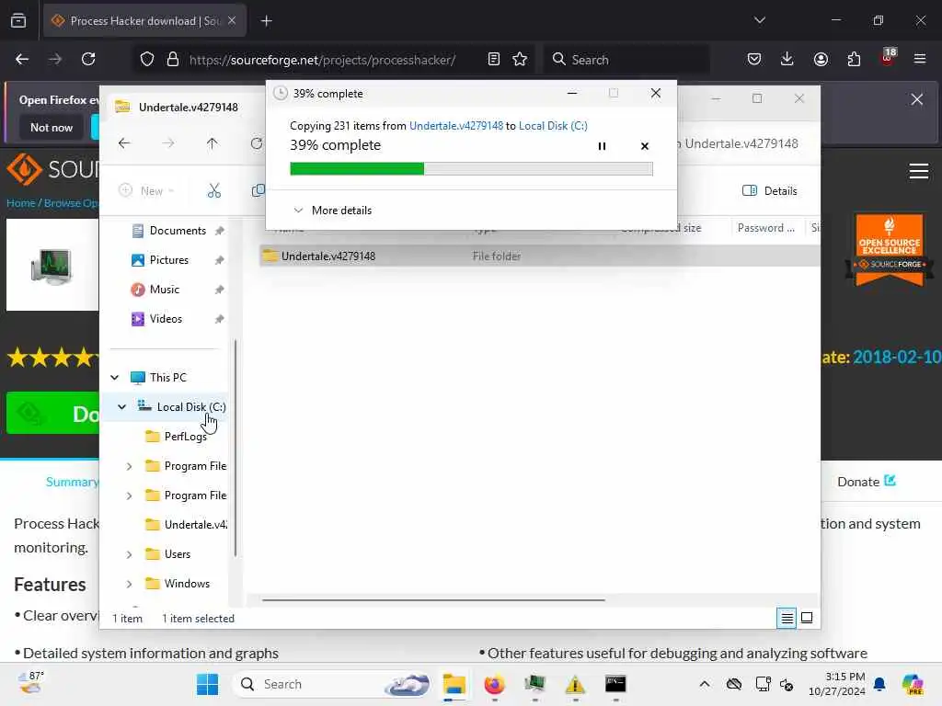Viewport: 942px width, 706px height.
Task: Open the SourceForge hamburger menu
Action: pos(919,171)
